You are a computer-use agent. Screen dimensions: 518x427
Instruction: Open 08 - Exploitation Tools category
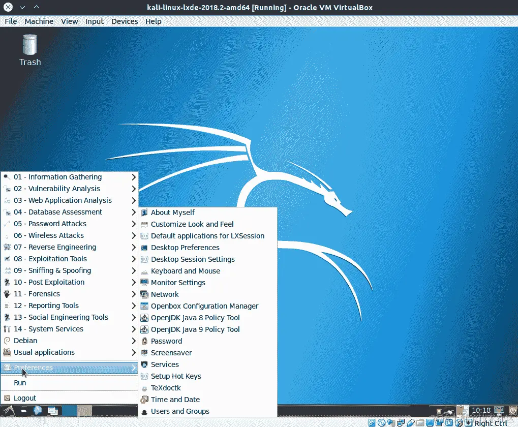[69, 259]
